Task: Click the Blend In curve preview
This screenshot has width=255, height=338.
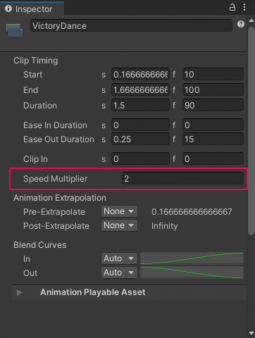Action: 192,258
